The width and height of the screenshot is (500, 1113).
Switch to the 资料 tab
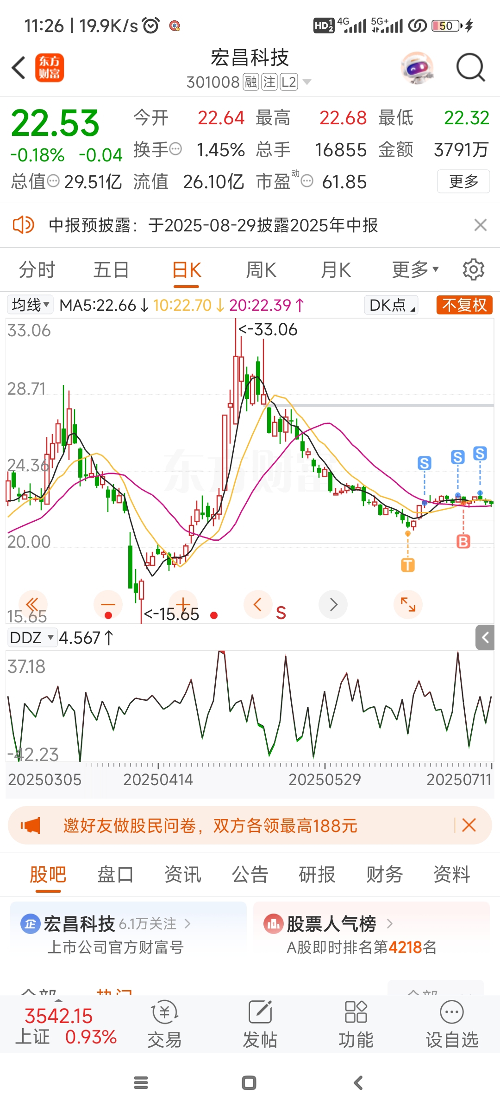tap(452, 875)
